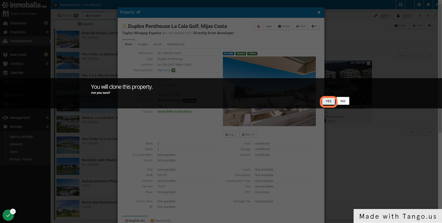The height and width of the screenshot is (223, 442).
Task: Open property in new window icon
Action: (x=138, y=12)
